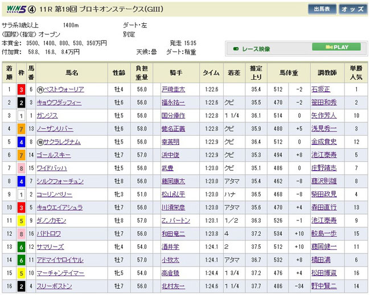Viewport: 370px width, 295px height.
Task: Click the green frame 6 badge for サマリーズ
Action: [20, 247]
